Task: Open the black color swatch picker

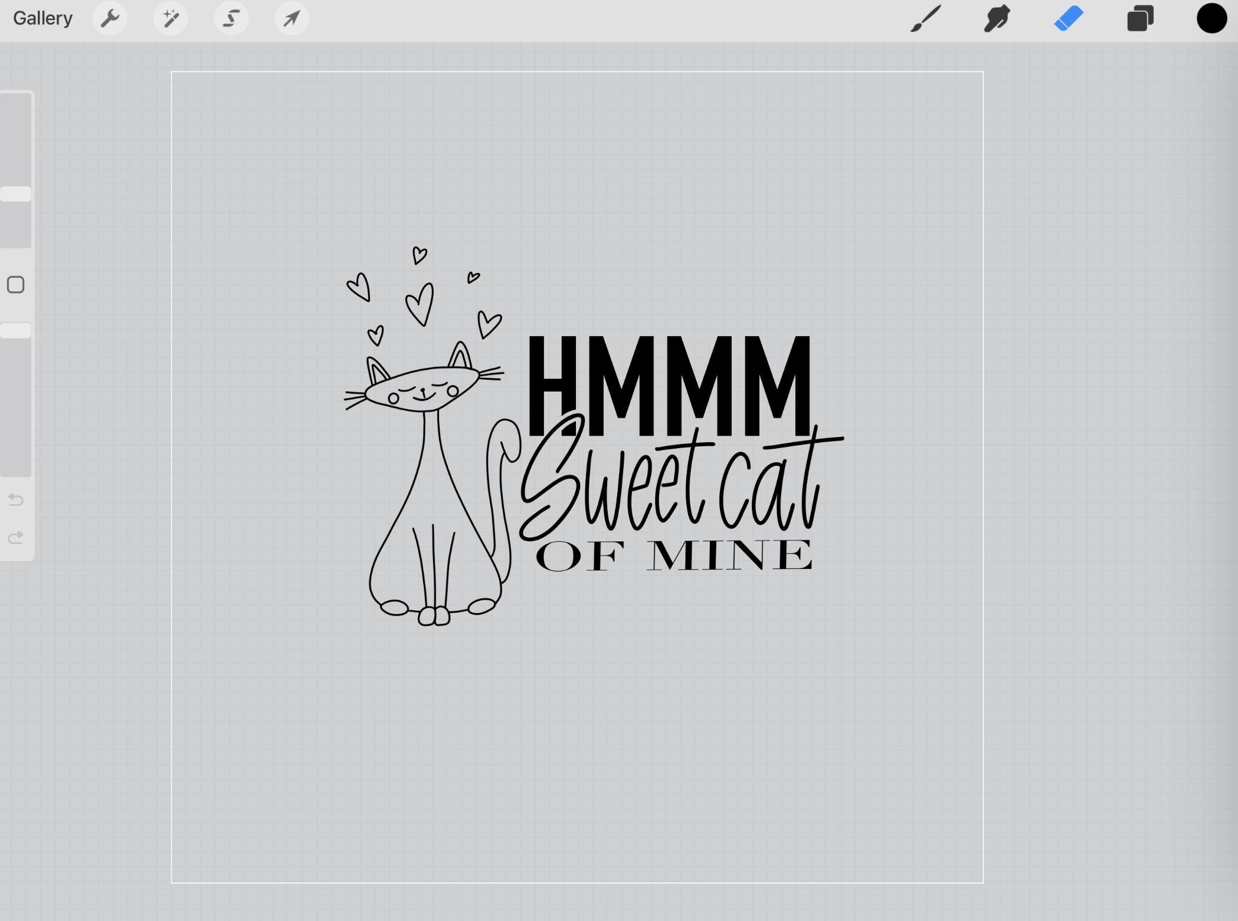Action: [x=1211, y=18]
